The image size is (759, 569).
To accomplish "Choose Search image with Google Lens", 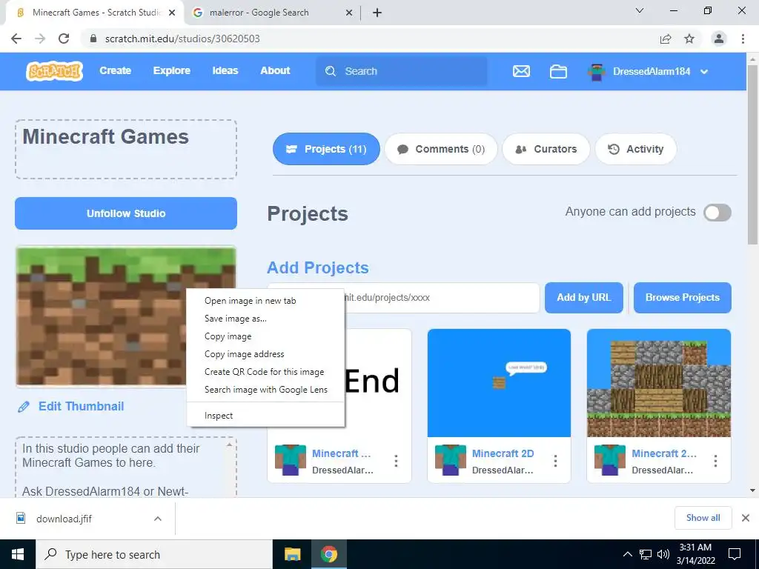I will [x=266, y=390].
